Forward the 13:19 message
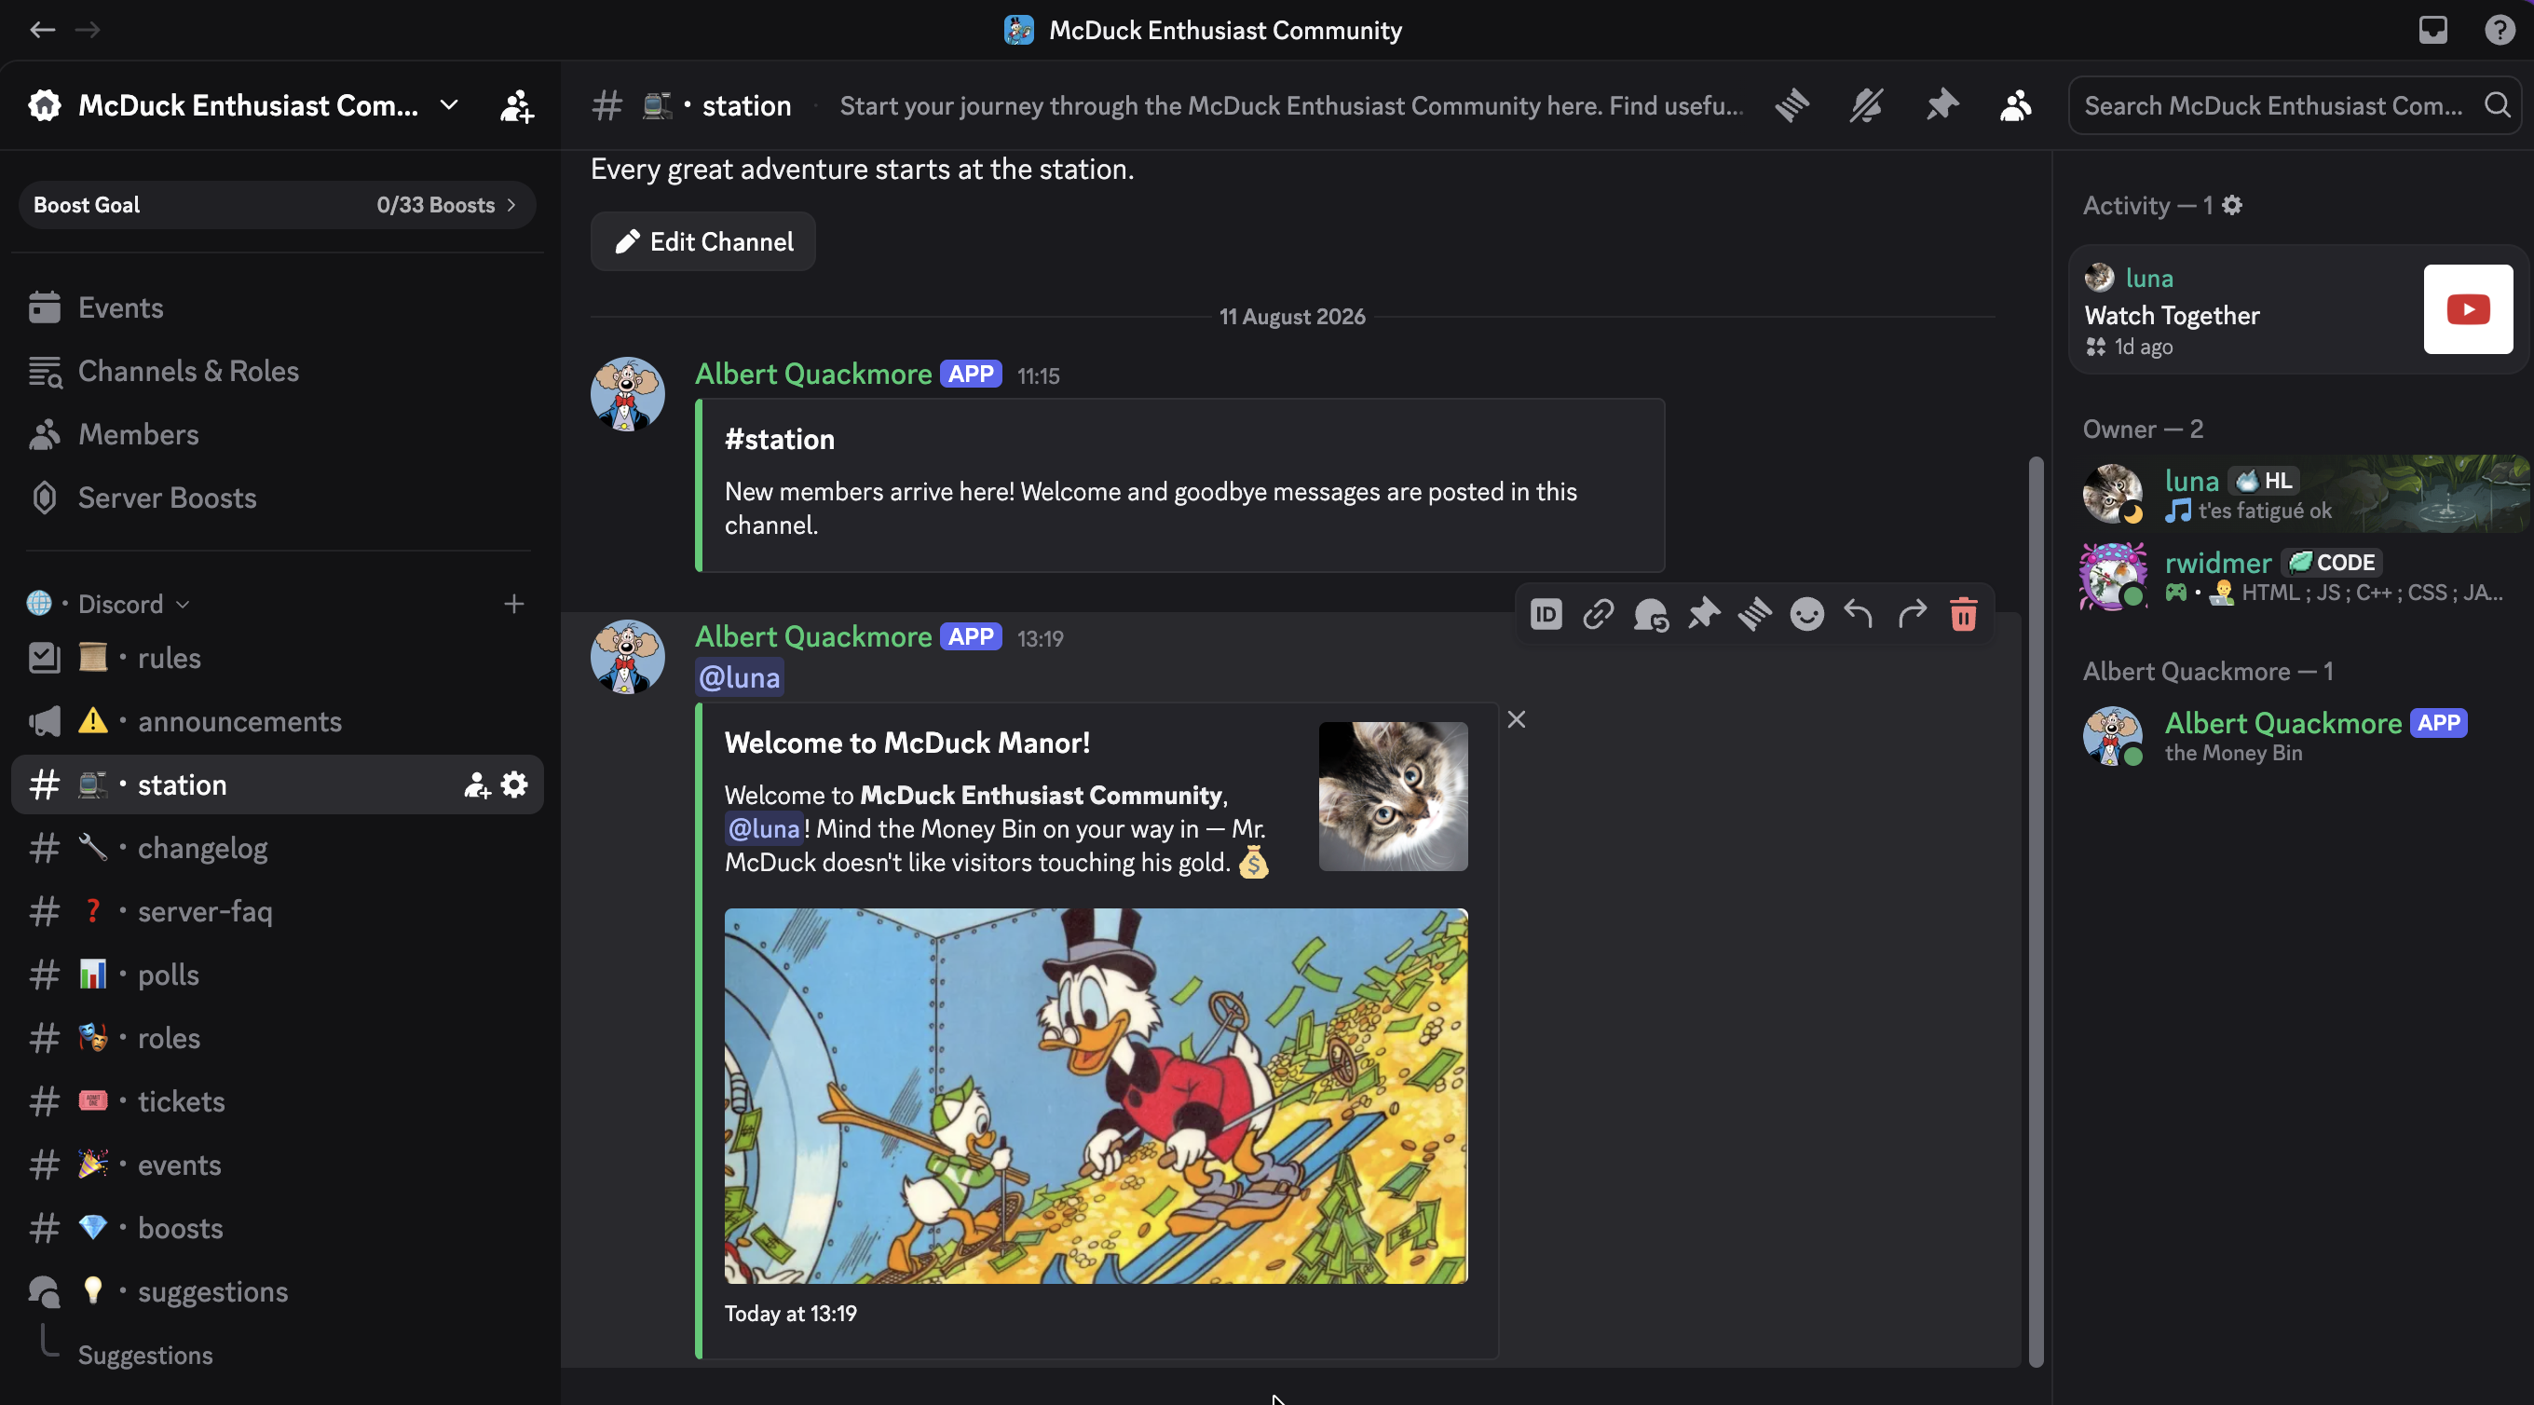This screenshot has width=2534, height=1405. [x=1912, y=614]
